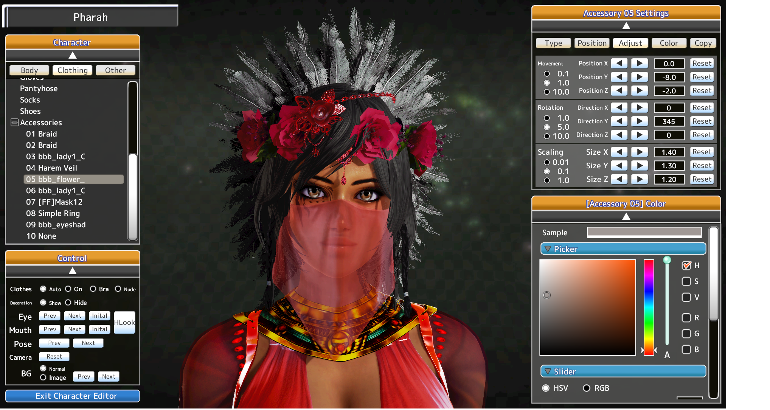Collapse the Accessories tree node
770x410 pixels.
tap(14, 123)
